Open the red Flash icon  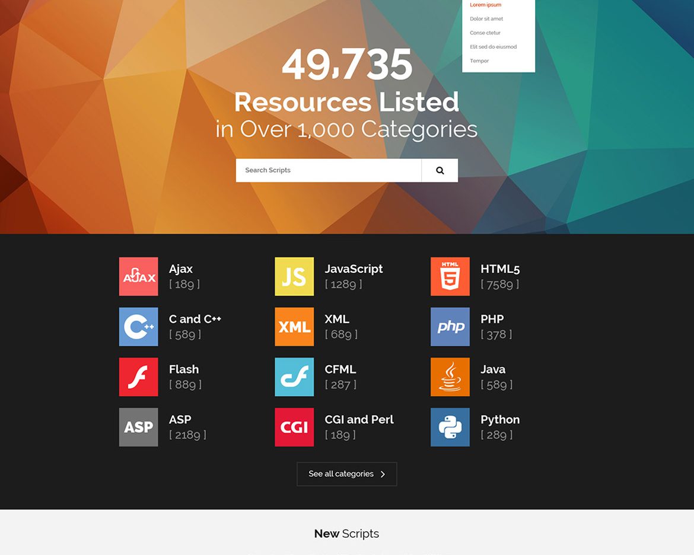139,377
